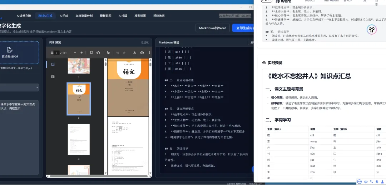Click the undo arrow in PDF toolbar
Screen dimensions: 386x185
tap(118, 52)
